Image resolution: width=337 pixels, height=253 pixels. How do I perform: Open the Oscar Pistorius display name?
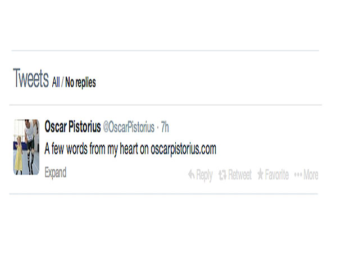tap(72, 126)
